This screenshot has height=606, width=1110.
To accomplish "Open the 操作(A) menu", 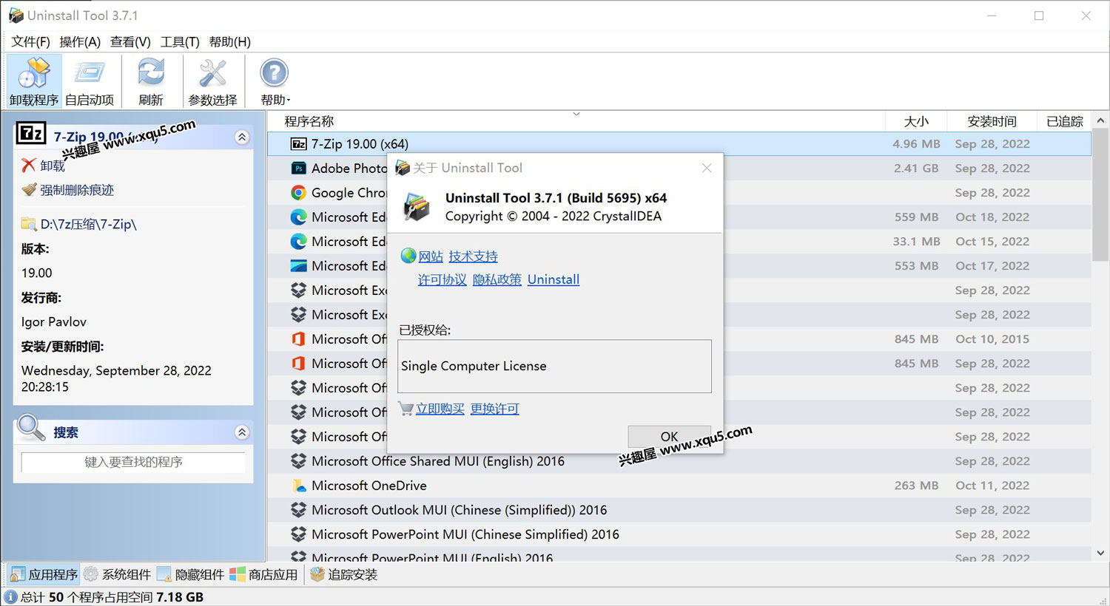I will tap(80, 42).
